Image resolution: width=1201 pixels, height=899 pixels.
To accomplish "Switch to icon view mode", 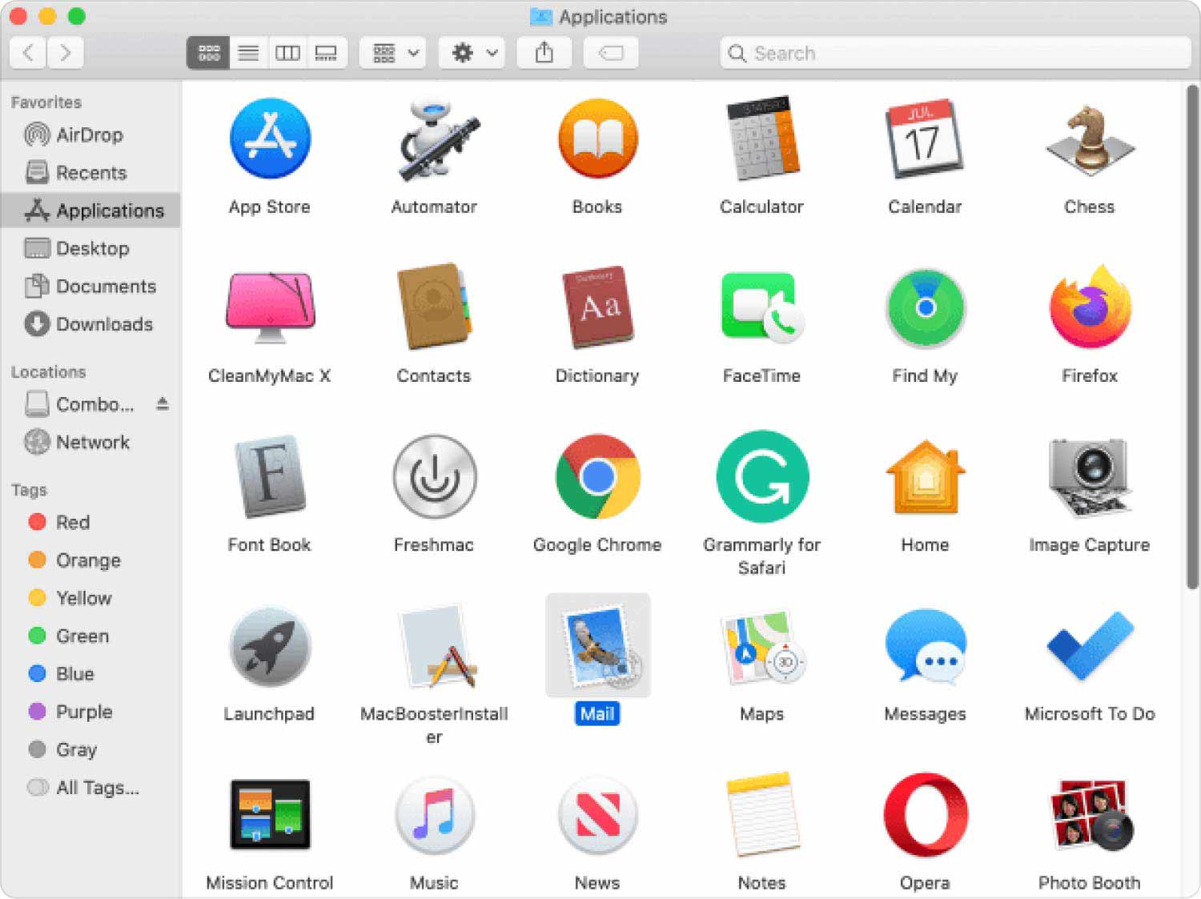I will pos(208,54).
